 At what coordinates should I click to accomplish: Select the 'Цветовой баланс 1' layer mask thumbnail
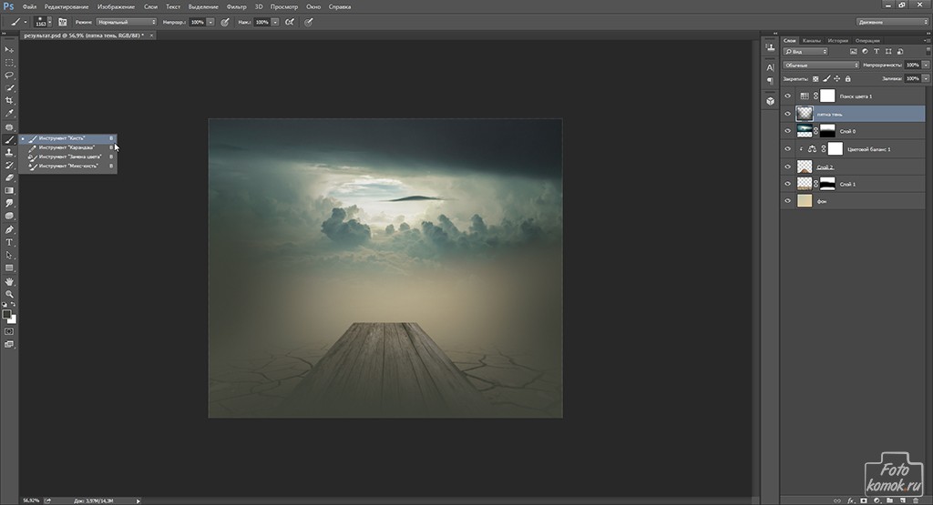point(835,149)
